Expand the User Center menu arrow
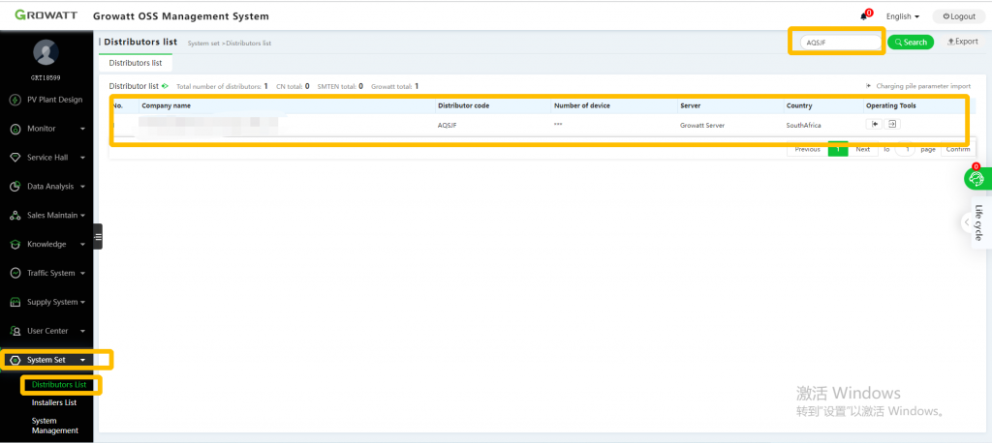 tap(82, 331)
